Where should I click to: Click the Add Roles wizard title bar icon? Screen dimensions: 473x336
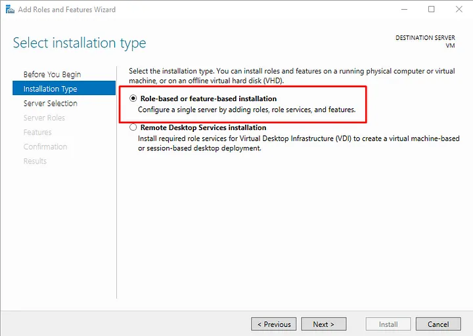coord(8,10)
